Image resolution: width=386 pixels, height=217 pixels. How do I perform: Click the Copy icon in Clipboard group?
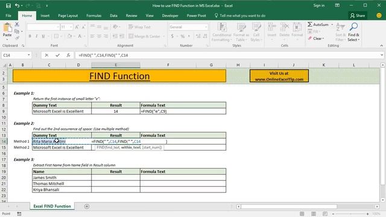[x=17, y=31]
